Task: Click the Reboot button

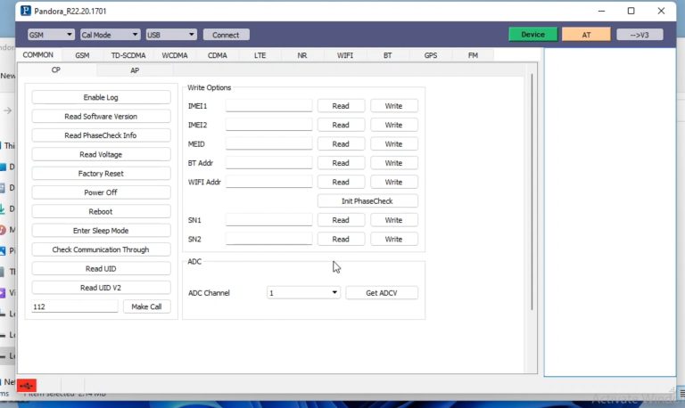Action: 101,212
